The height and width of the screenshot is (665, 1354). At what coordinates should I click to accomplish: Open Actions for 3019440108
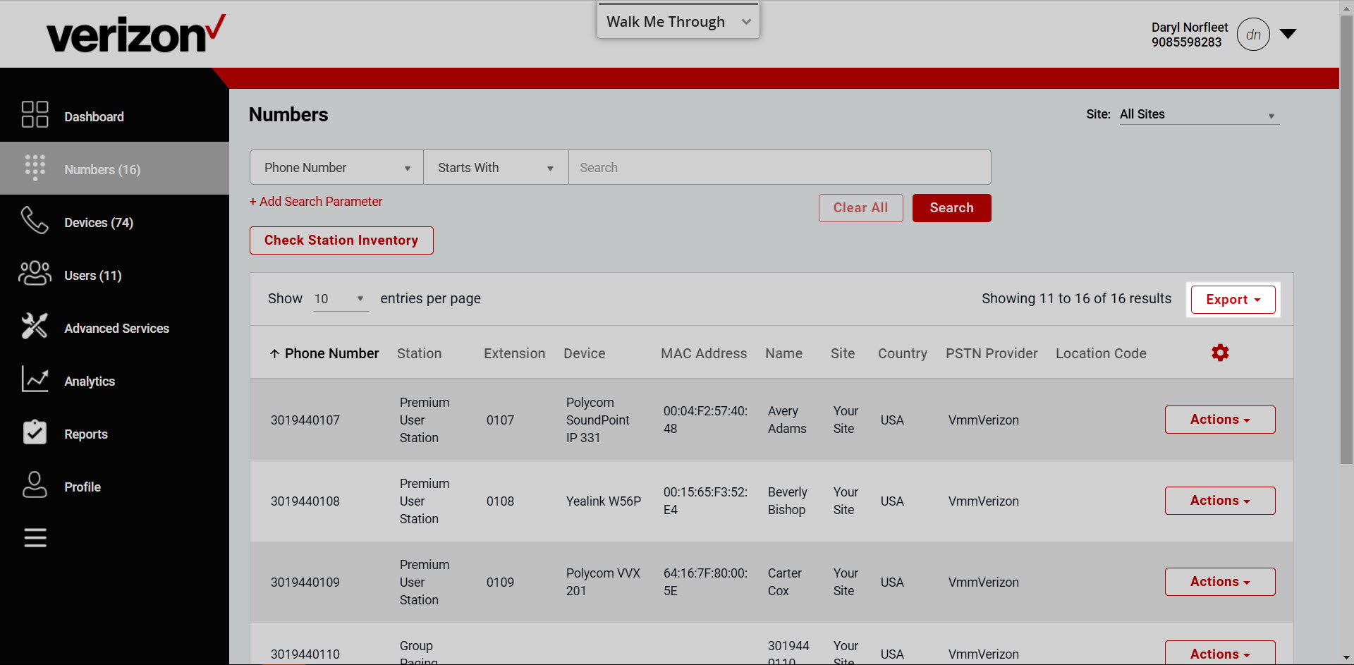pos(1220,501)
